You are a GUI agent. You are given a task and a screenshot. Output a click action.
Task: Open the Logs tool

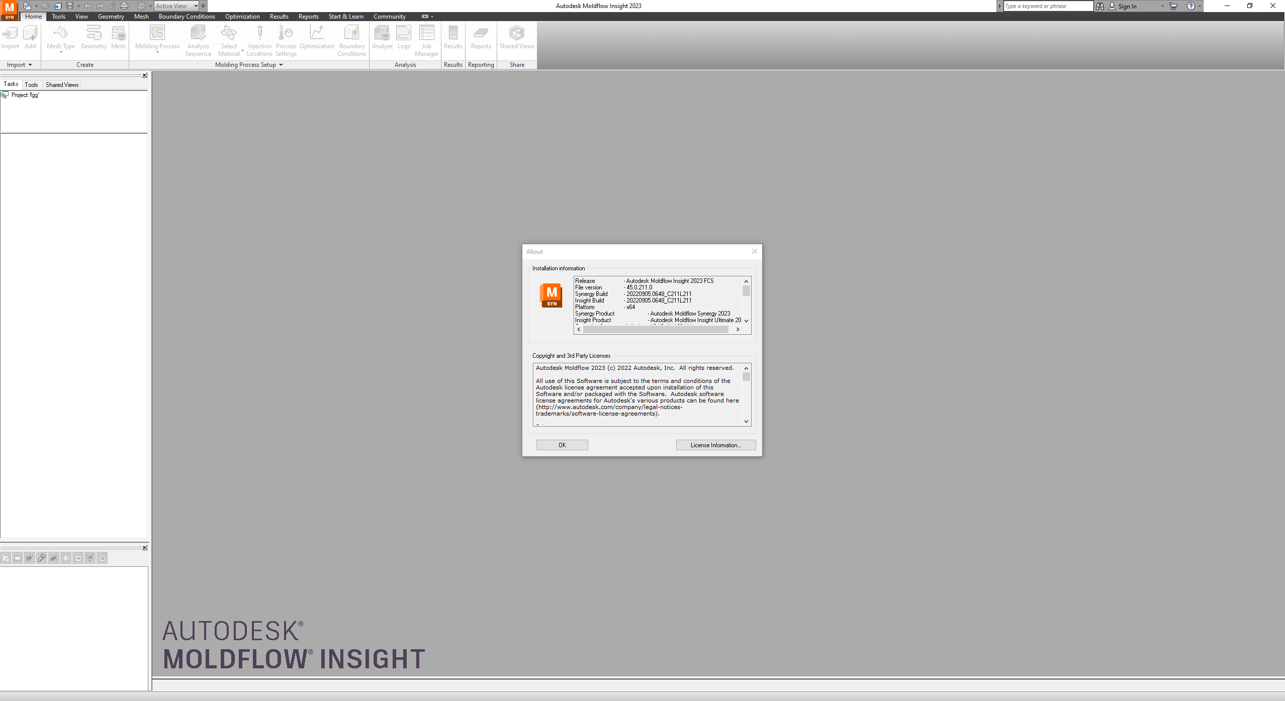click(404, 38)
